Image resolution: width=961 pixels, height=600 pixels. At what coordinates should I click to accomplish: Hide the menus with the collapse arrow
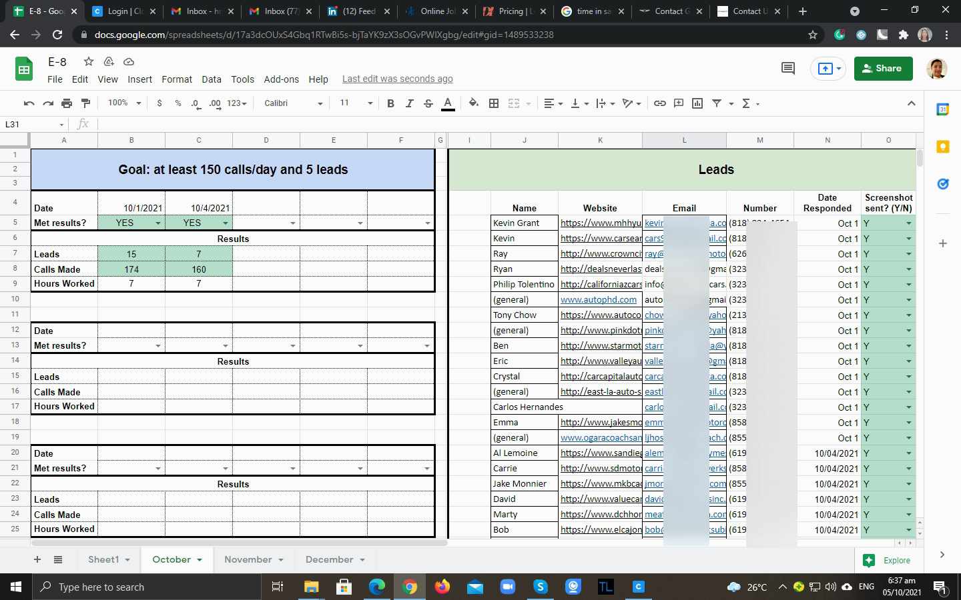(x=911, y=103)
